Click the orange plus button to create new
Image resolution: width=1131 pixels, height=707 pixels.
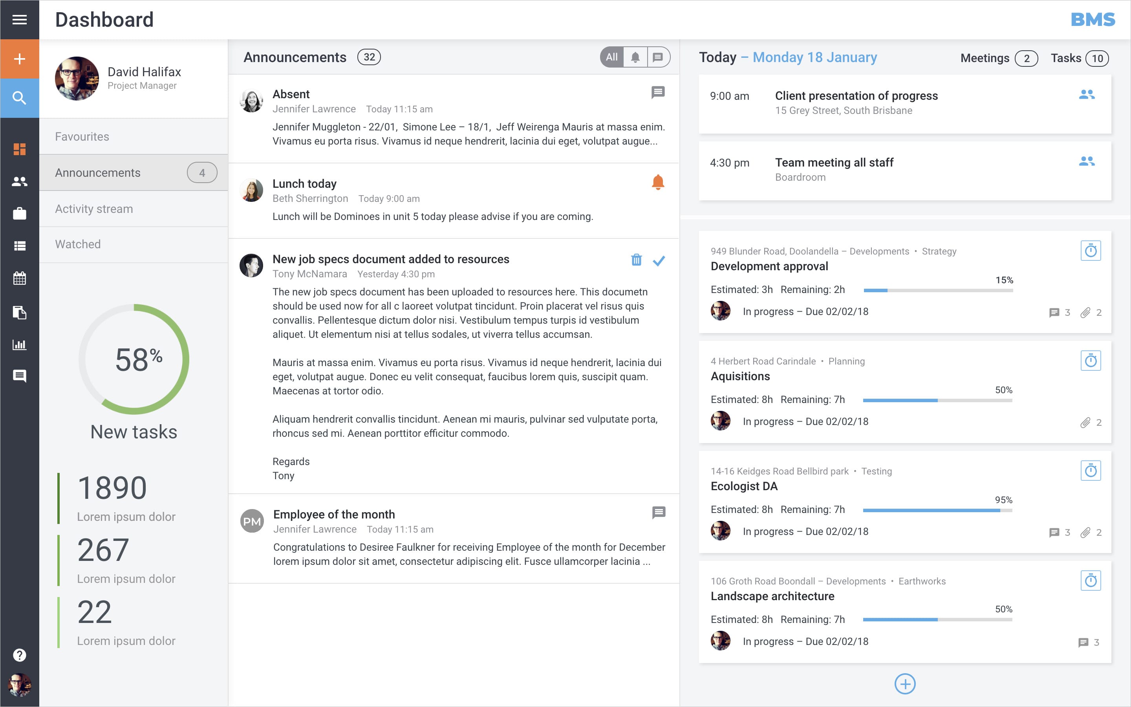[x=20, y=59]
